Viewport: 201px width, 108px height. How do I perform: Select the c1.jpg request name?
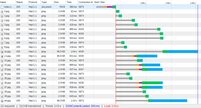[x=8, y=56]
